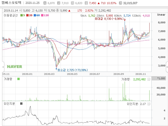
Task: Click the open price (시) icon in header
Action: (x=45, y=3)
